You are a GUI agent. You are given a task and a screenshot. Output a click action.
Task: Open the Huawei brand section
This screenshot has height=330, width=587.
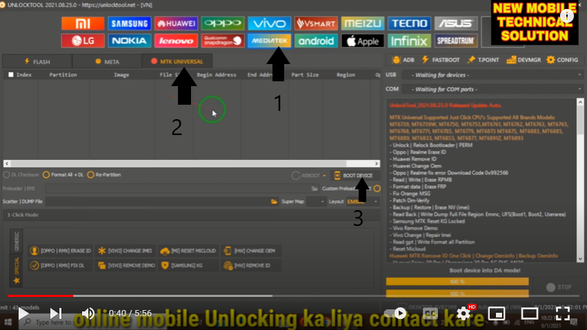(x=176, y=23)
